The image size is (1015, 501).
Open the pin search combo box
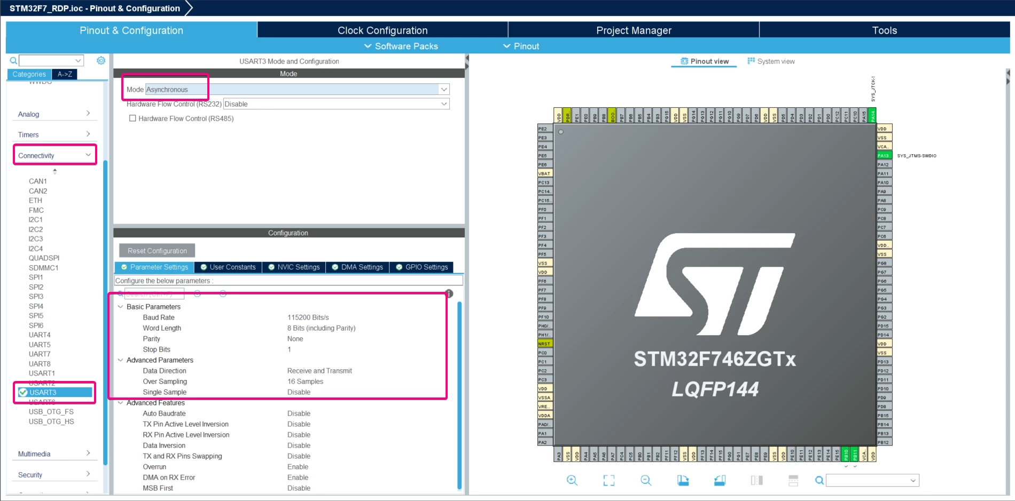click(872, 480)
